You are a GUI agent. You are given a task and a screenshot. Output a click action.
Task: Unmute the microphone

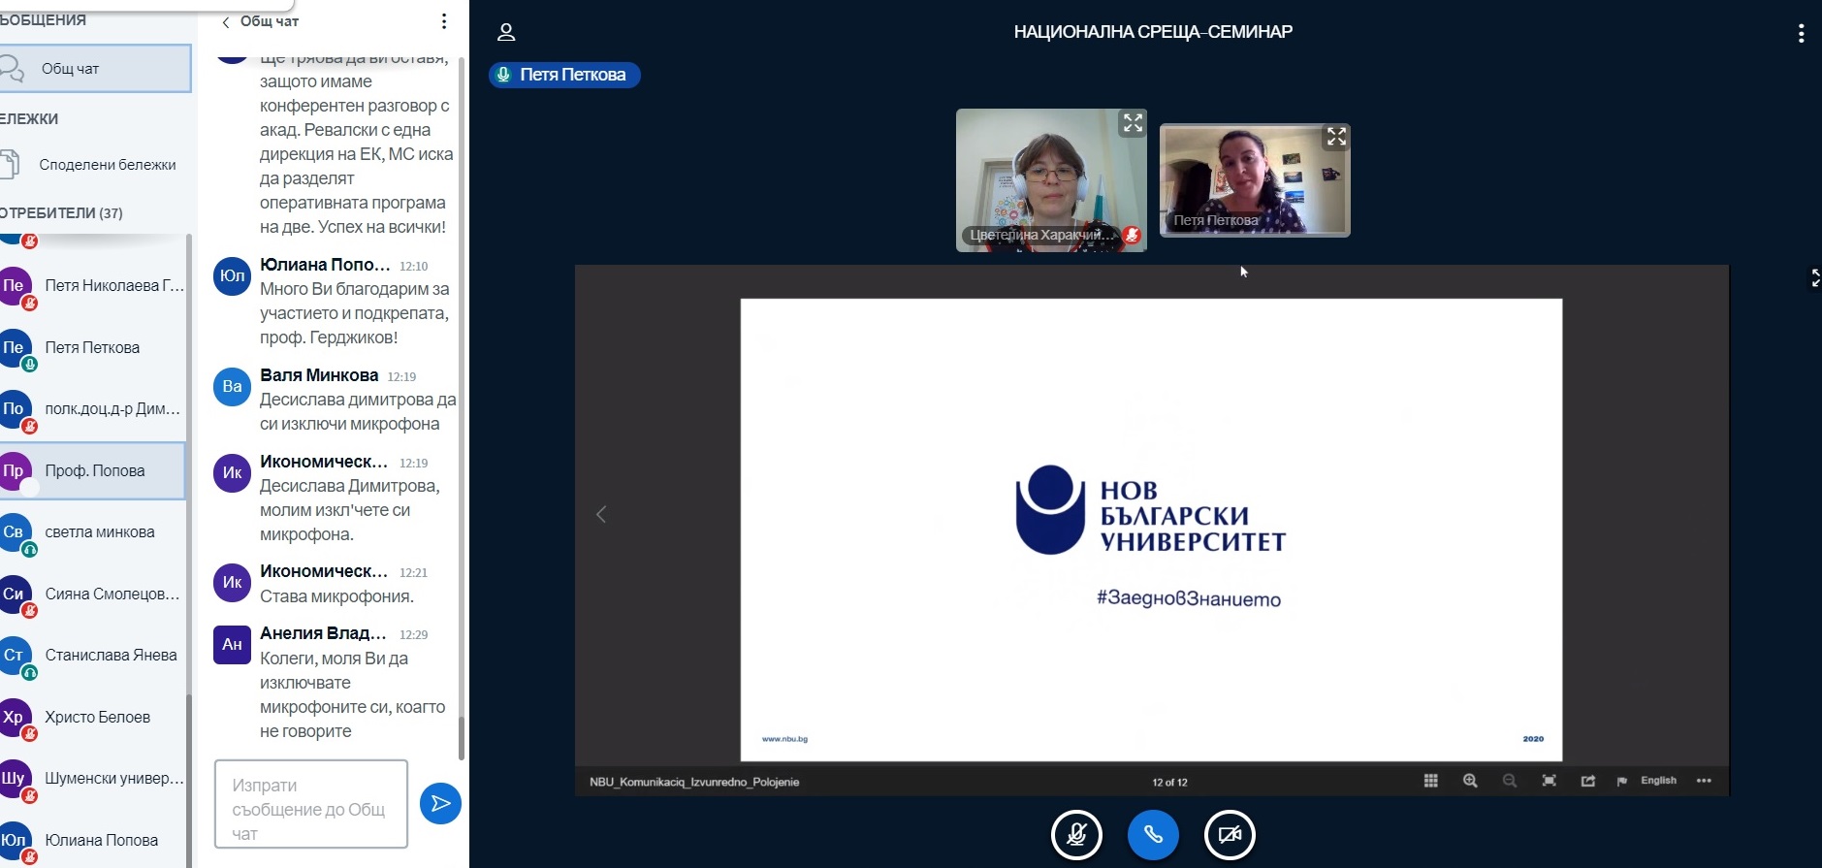1076,835
